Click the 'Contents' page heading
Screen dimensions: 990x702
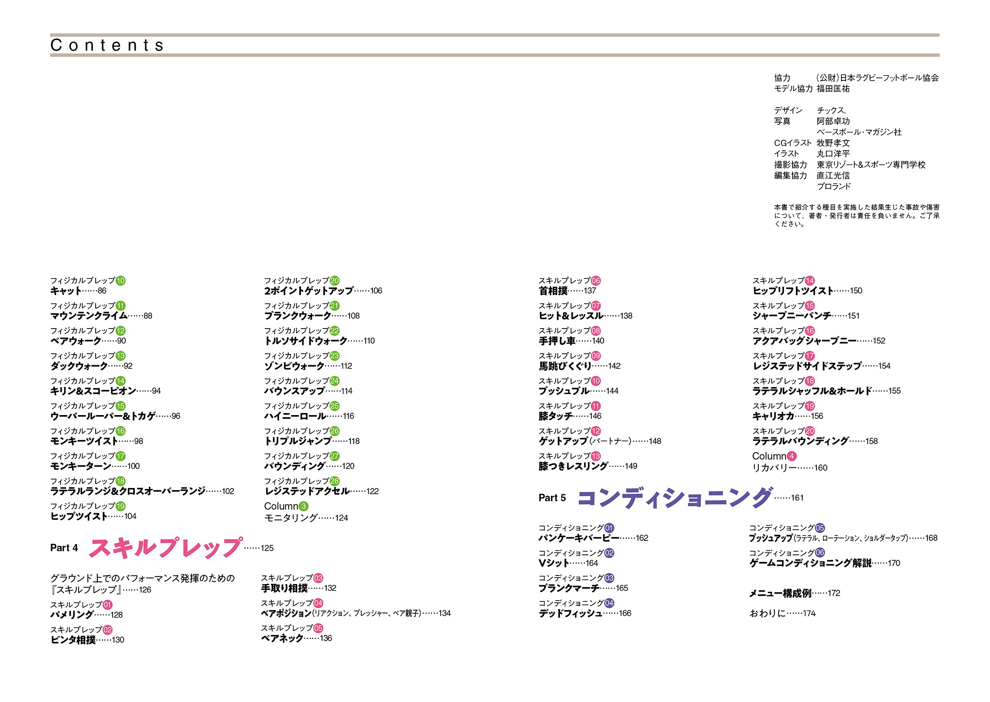click(107, 45)
